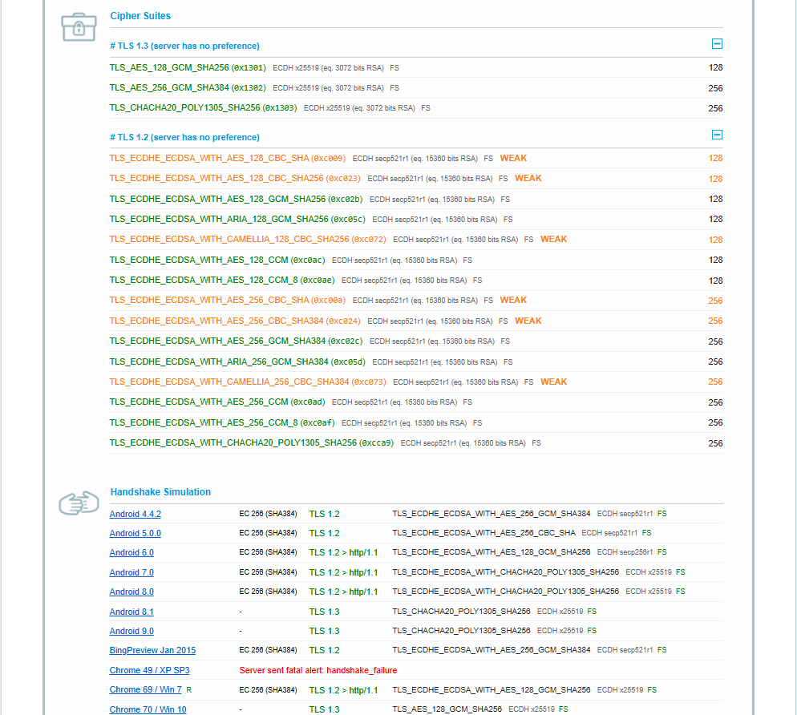Click the Cipher Suites padlock briefcase icon
The image size is (797, 715).
[79, 26]
